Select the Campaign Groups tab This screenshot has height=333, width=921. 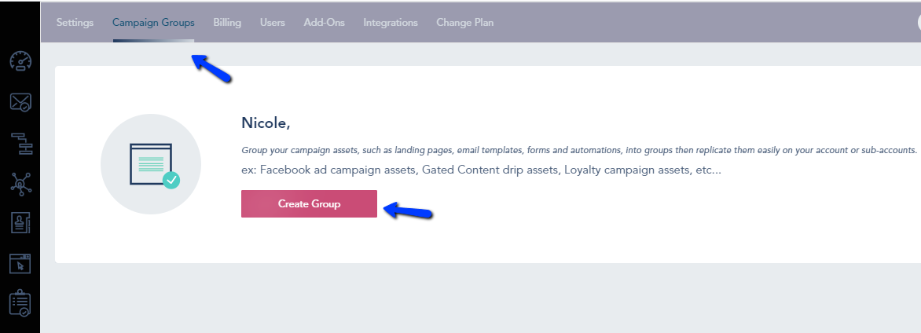(x=153, y=22)
